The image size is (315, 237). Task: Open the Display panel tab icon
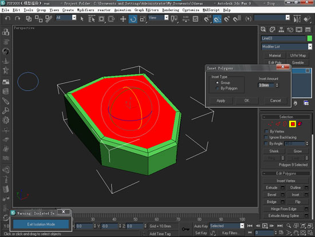[x=299, y=30]
